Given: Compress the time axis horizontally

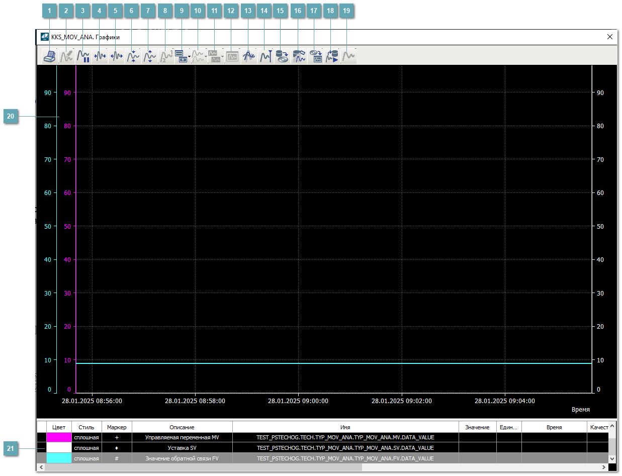Looking at the screenshot, I should pyautogui.click(x=100, y=57).
